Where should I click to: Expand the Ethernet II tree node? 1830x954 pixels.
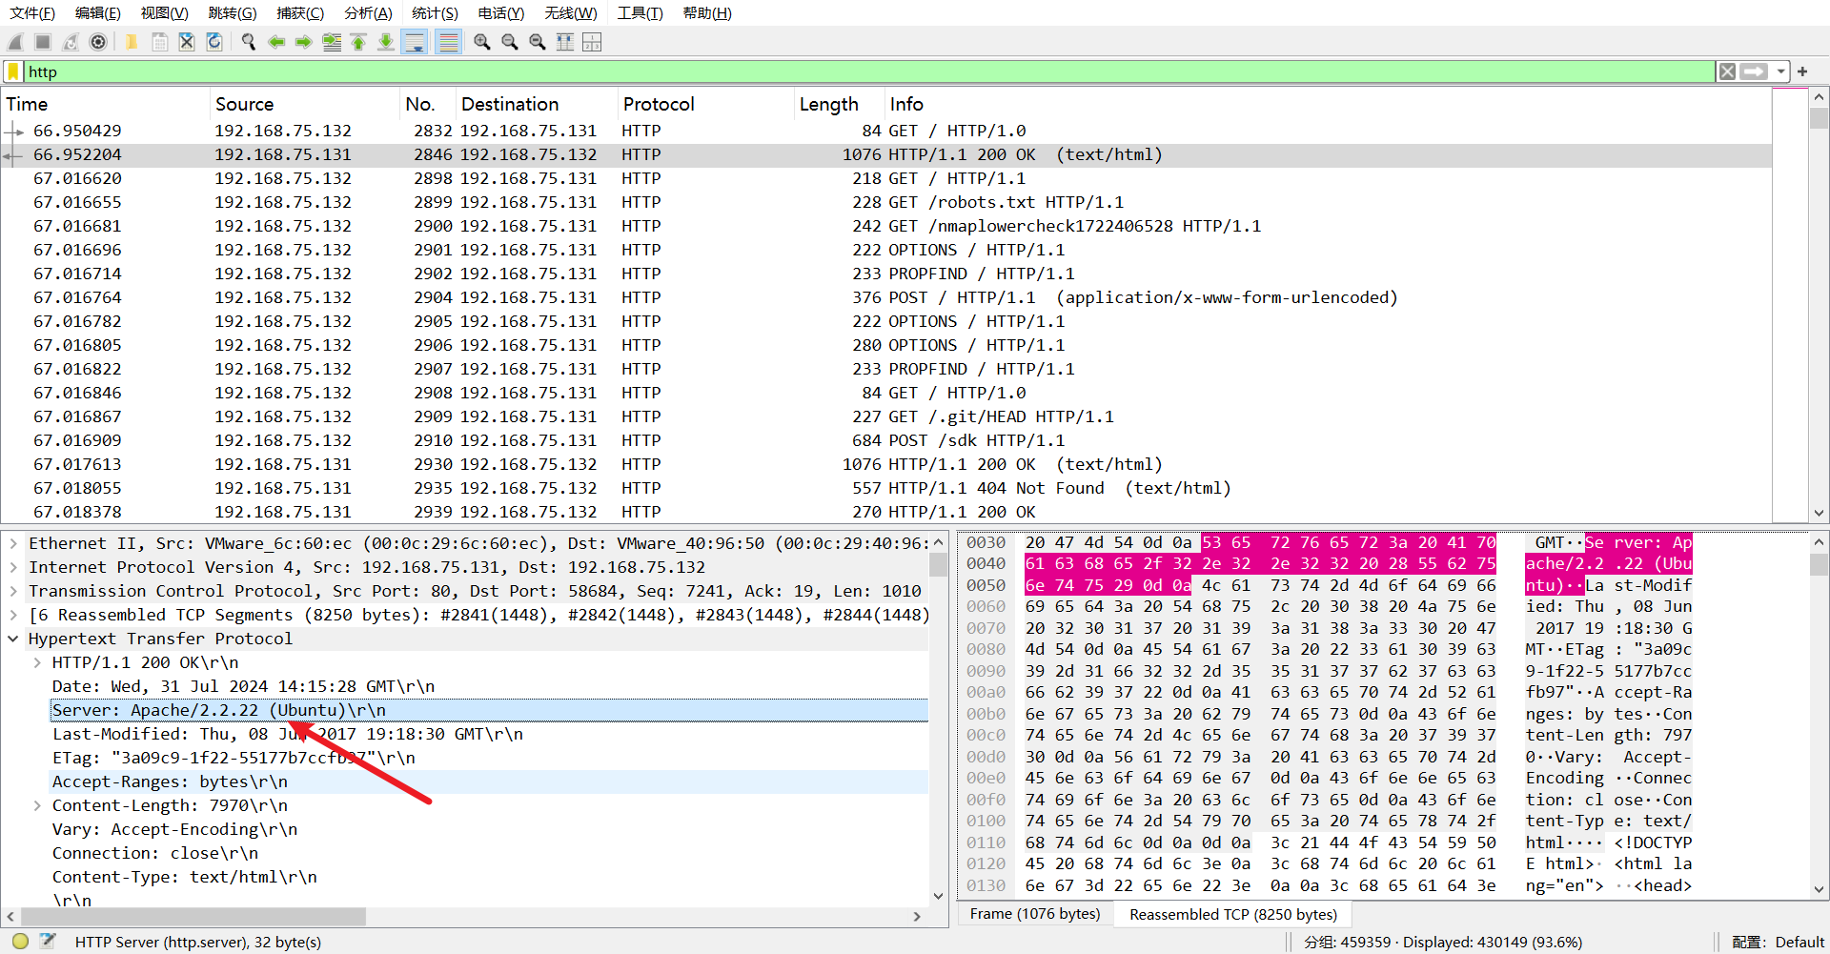(13, 543)
